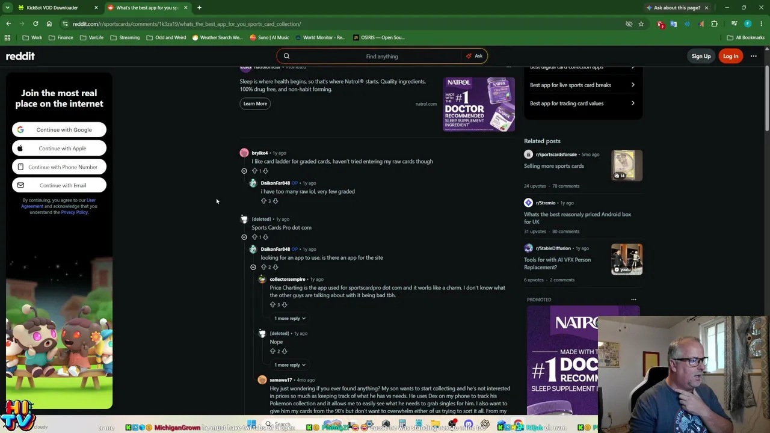Downvote brylke4's card ladder comment
Screen dimensions: 770x433
pos(265,171)
